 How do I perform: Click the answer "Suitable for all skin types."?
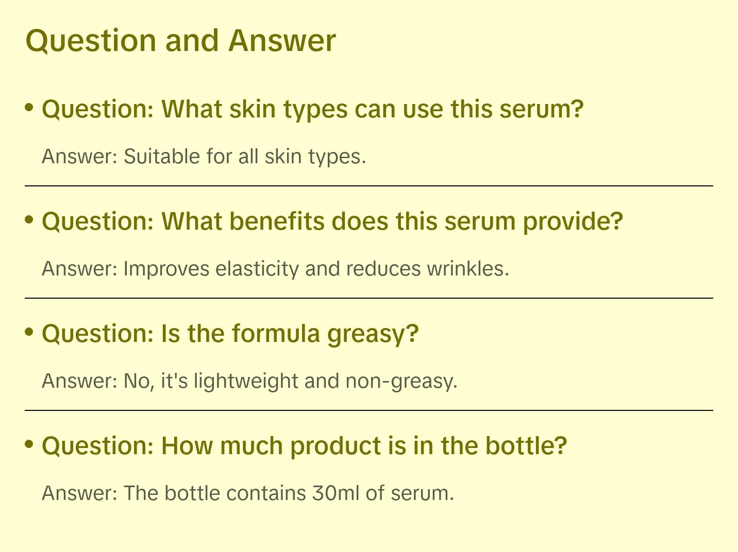[245, 157]
